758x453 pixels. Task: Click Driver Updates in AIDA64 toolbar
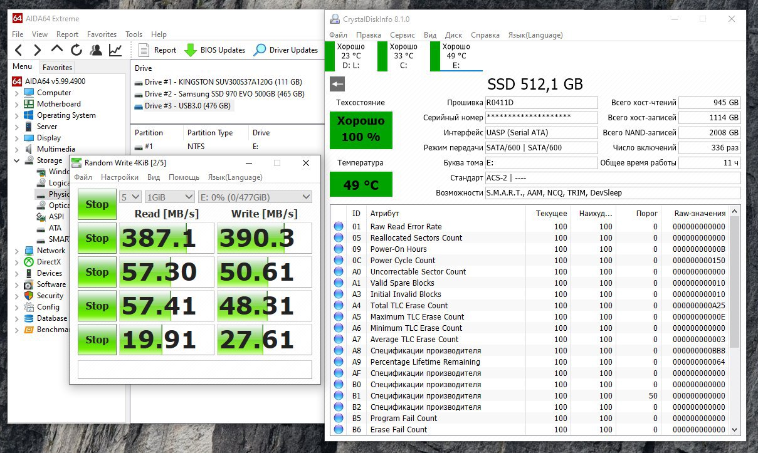285,50
